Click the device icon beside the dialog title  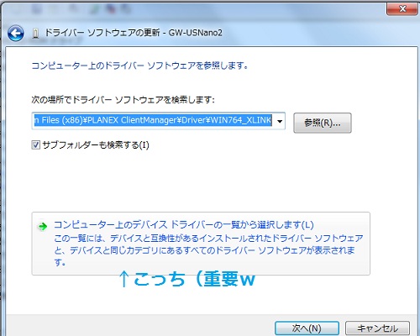tap(35, 34)
